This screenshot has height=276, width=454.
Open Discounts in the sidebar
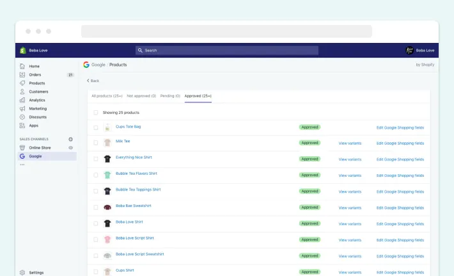(x=38, y=117)
